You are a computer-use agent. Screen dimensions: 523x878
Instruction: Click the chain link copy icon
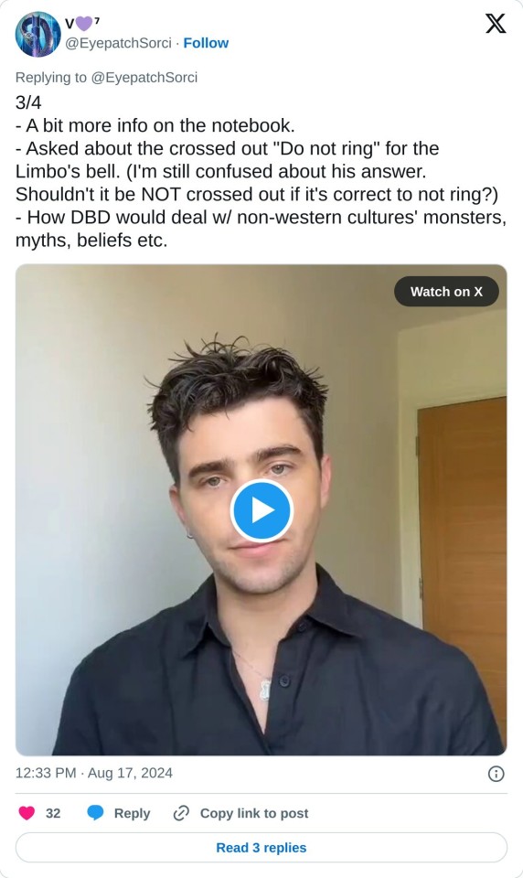(181, 813)
